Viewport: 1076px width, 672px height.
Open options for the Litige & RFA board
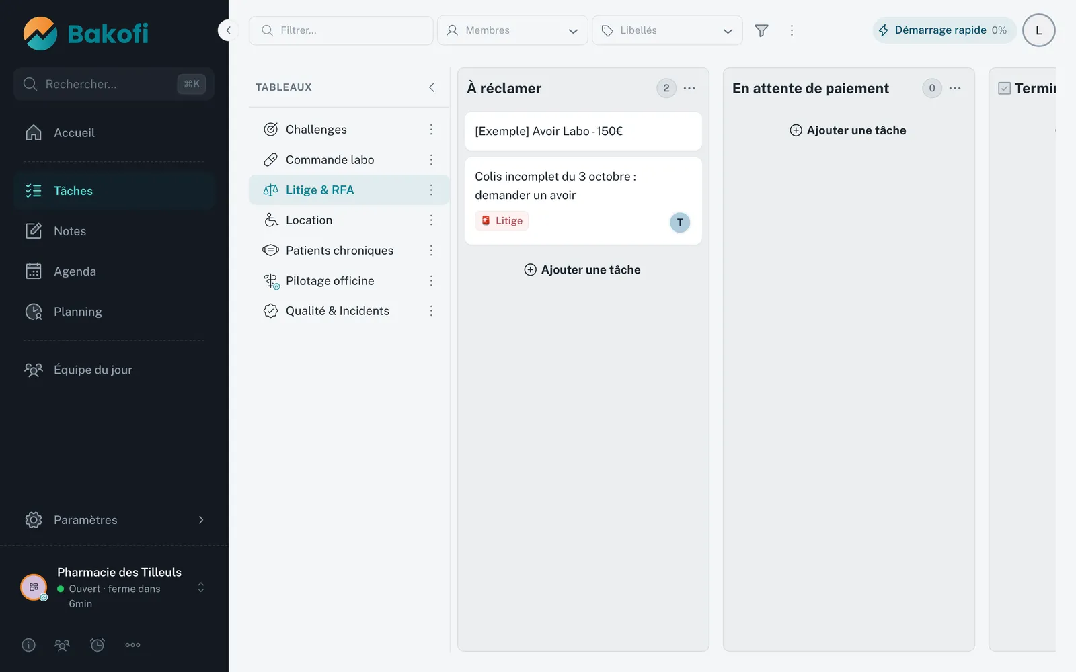431,190
